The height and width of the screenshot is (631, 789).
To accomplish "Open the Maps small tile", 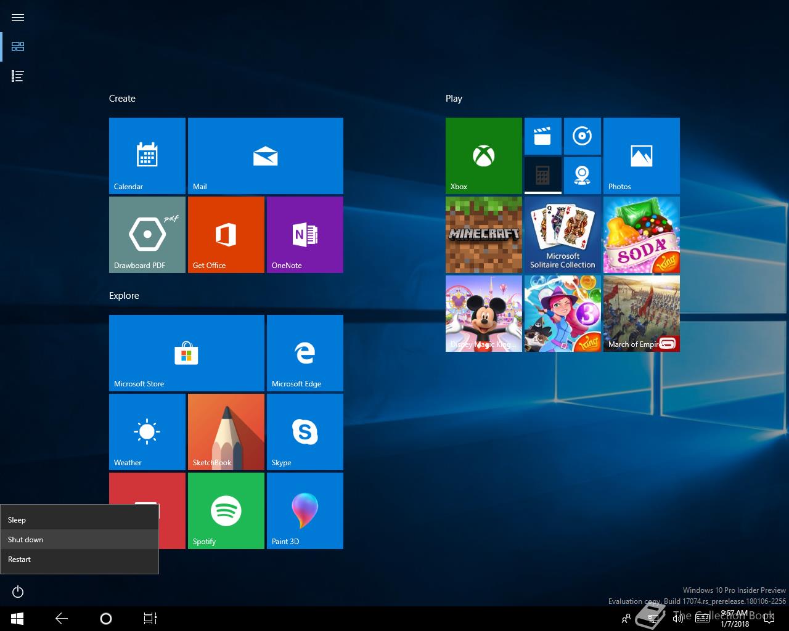I will (583, 176).
